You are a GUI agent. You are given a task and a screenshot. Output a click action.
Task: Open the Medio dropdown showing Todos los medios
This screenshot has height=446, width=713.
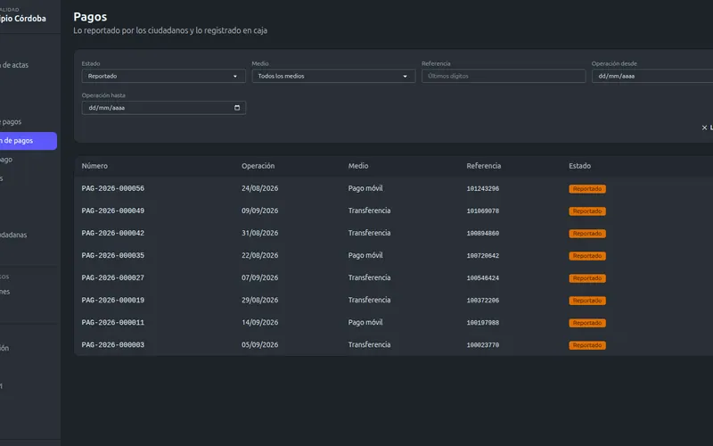(x=333, y=76)
